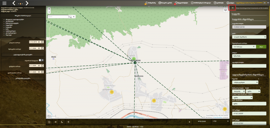Switch language to KA

[x=265, y=3]
